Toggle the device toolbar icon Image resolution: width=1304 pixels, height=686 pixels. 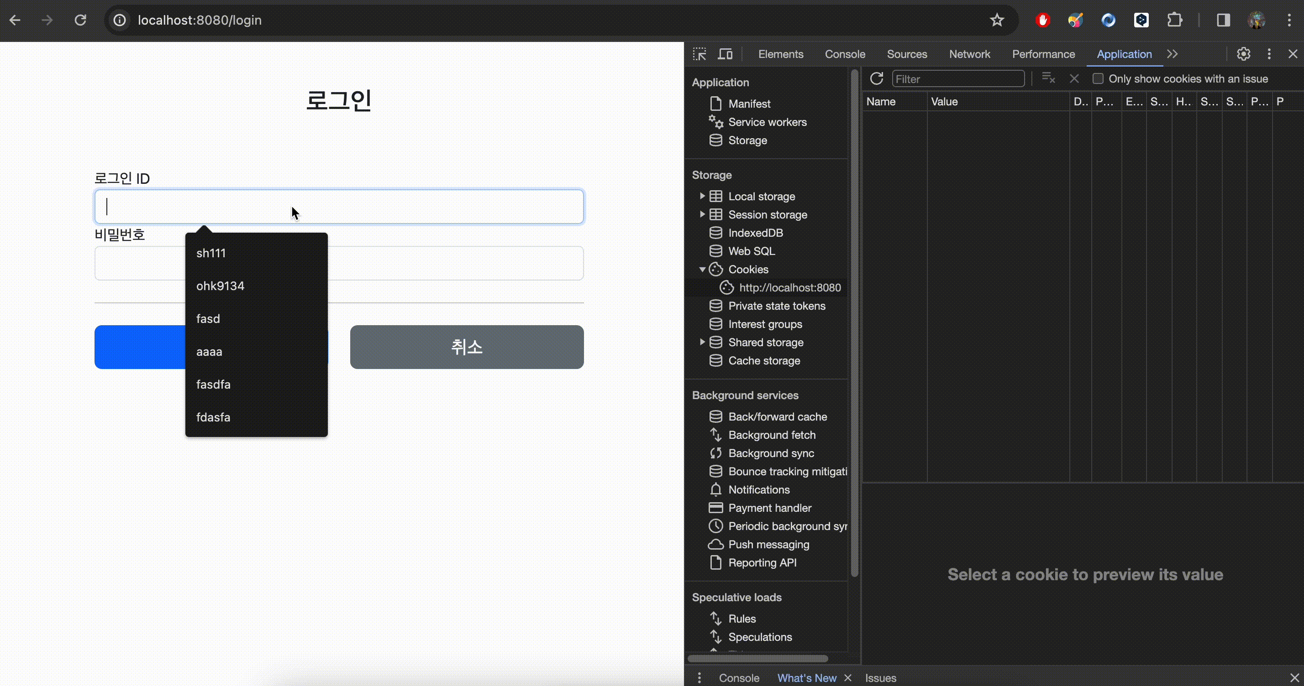725,54
